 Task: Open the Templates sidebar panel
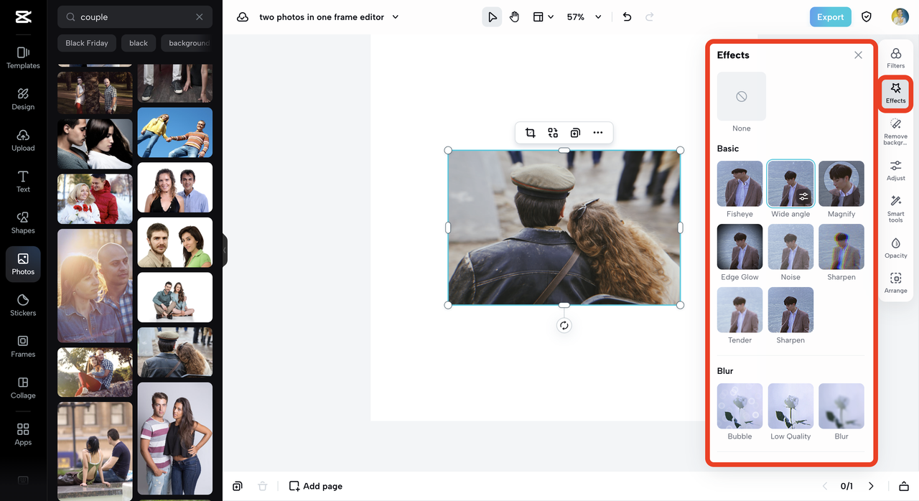[x=23, y=57]
